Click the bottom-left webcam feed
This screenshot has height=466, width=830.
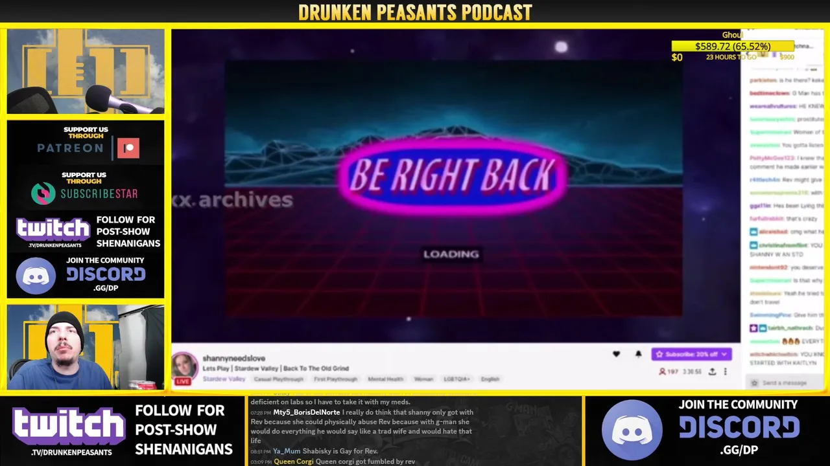(86, 347)
